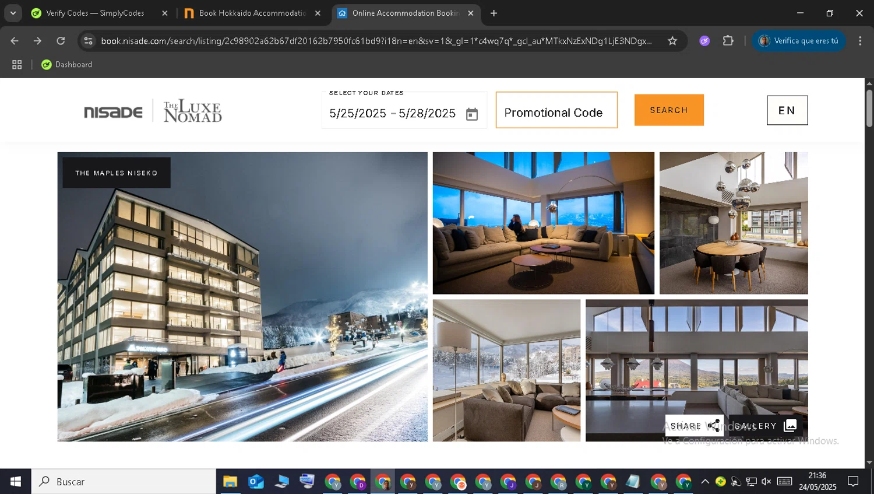
Task: Open the purple extension icon
Action: [x=704, y=41]
